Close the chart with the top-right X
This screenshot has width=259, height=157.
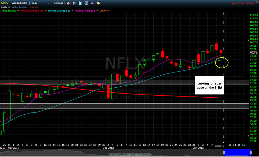[257, 2]
